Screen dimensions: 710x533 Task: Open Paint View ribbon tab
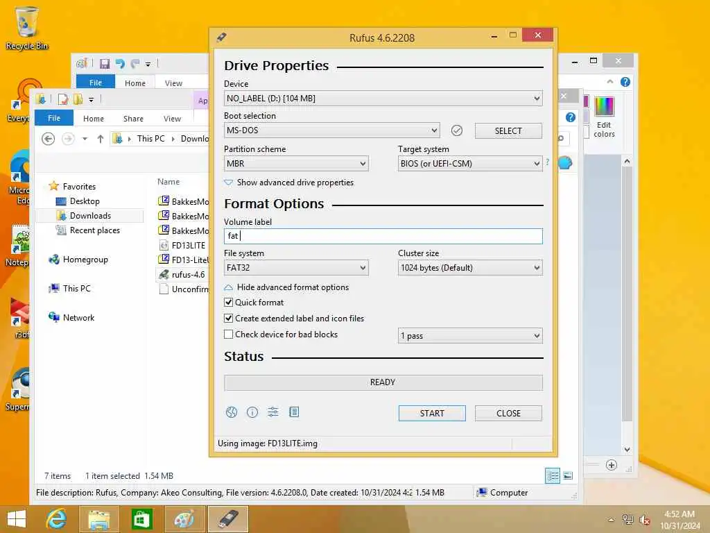(173, 83)
